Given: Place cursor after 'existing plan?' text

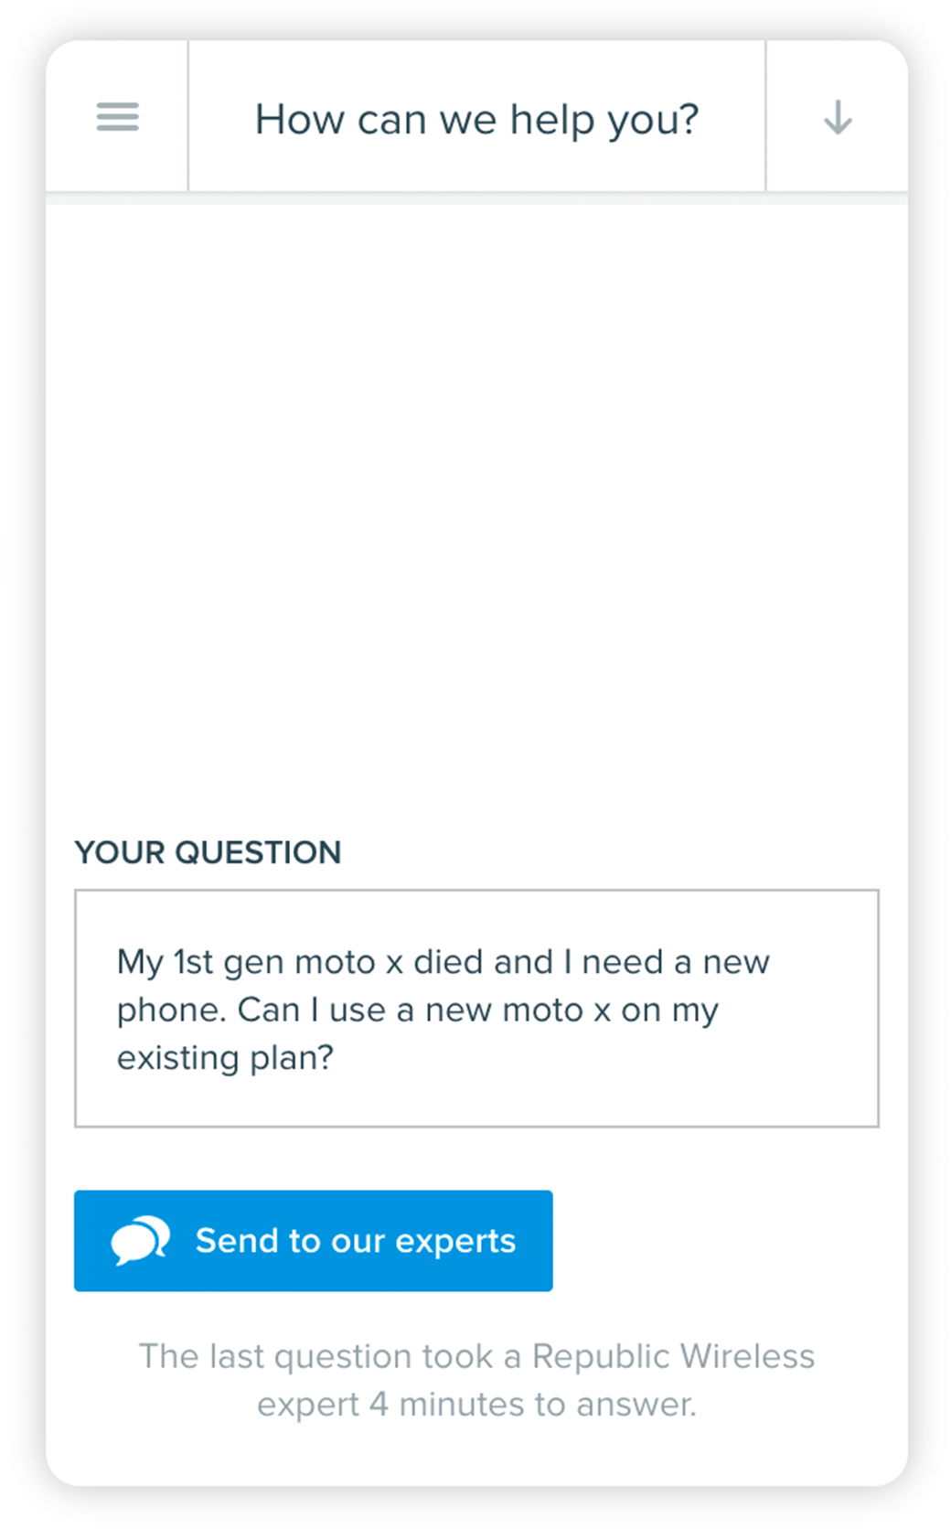Looking at the screenshot, I should tap(337, 1058).
